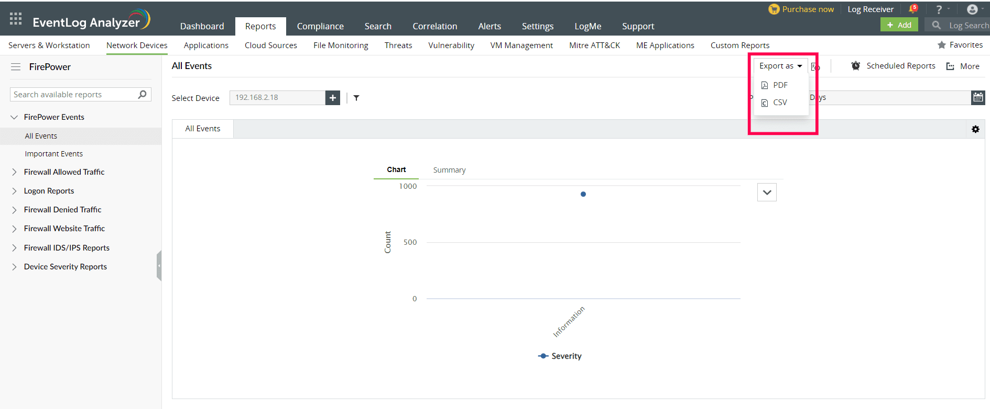Toggle the FirePower sidebar hamburger menu

tap(16, 67)
